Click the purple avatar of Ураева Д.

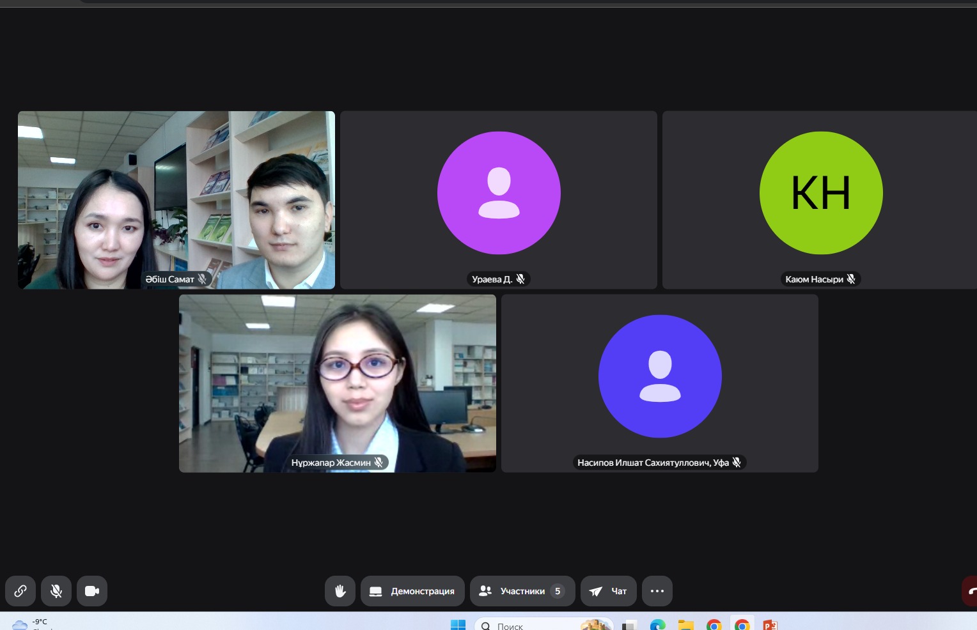(x=499, y=193)
